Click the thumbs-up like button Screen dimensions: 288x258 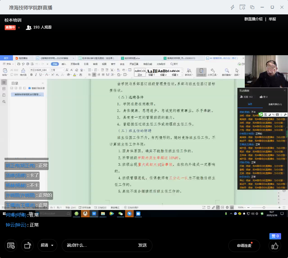275,246
